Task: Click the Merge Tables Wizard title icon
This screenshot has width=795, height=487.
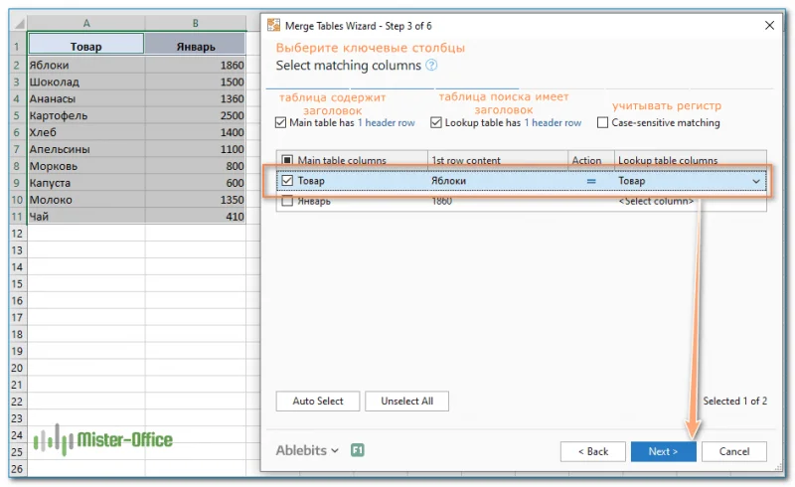Action: 274,24
